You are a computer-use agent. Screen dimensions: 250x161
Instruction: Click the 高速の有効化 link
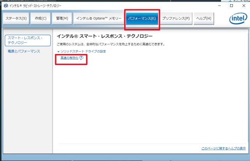tap(69, 58)
